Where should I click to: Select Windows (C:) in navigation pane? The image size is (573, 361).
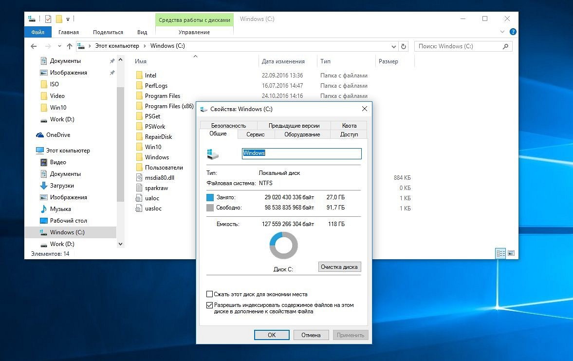(67, 232)
